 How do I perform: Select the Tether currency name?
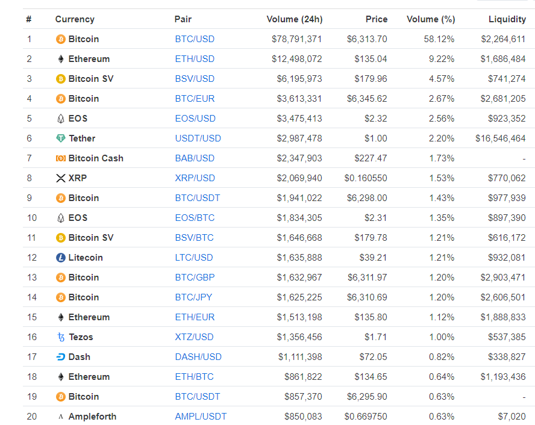(x=82, y=138)
